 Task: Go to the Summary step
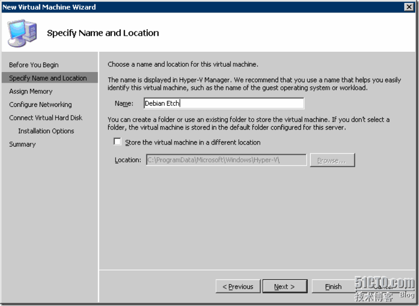coord(22,145)
